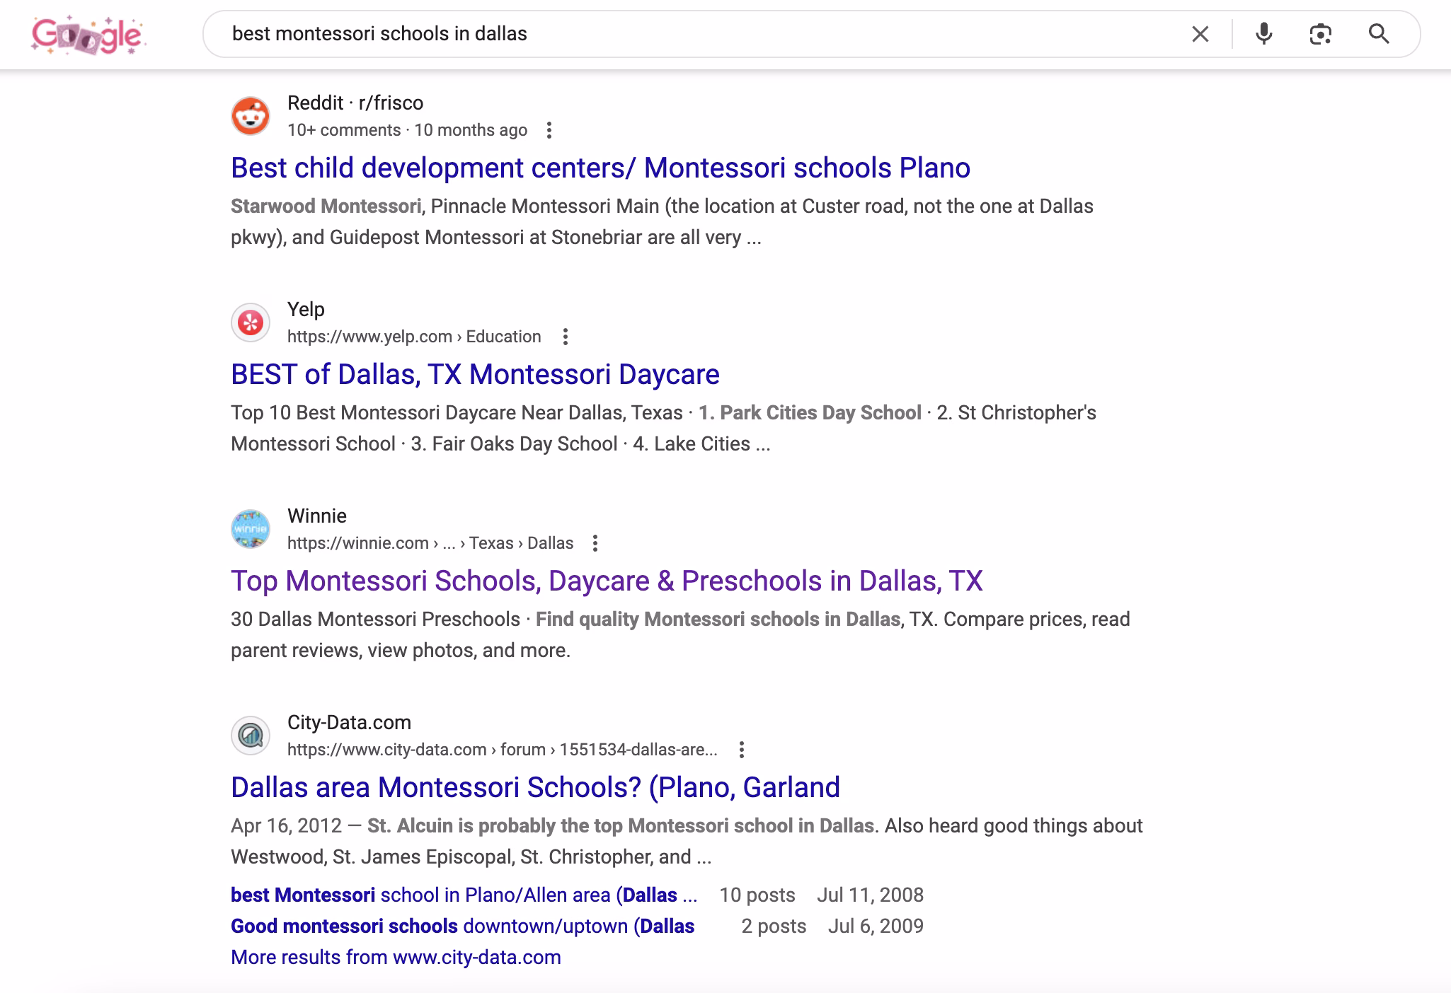The height and width of the screenshot is (993, 1451).
Task: Click winnie.com Texas Dallas breadcrumb
Action: [430, 543]
